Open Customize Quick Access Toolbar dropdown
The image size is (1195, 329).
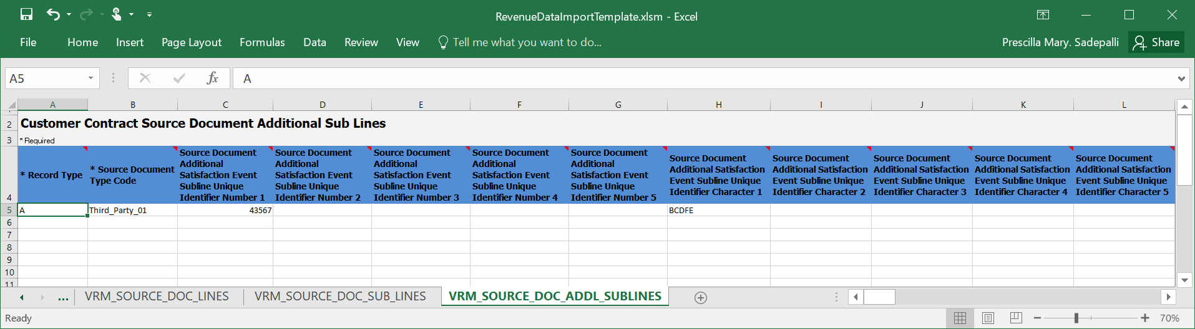pos(149,14)
